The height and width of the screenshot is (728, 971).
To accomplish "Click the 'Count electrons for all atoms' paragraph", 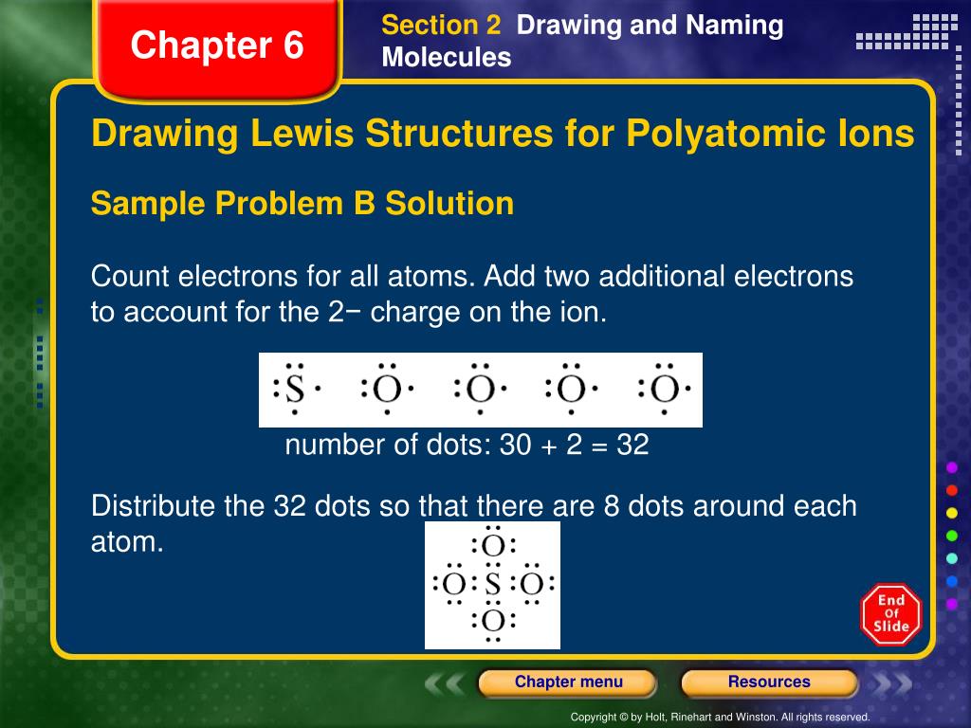I will (472, 294).
